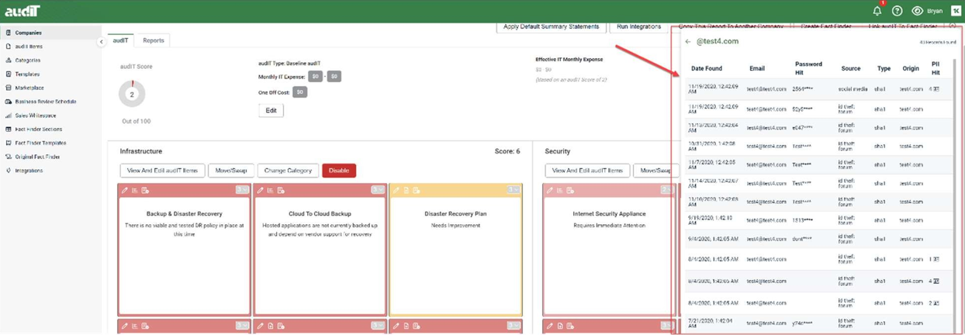
Task: Switch to the Reports tab
Action: pos(154,40)
